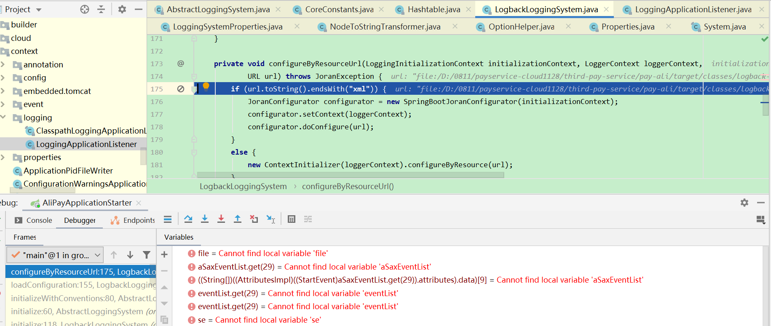Click Force Step Into red arrow icon
This screenshot has width=771, height=326.
(x=221, y=219)
